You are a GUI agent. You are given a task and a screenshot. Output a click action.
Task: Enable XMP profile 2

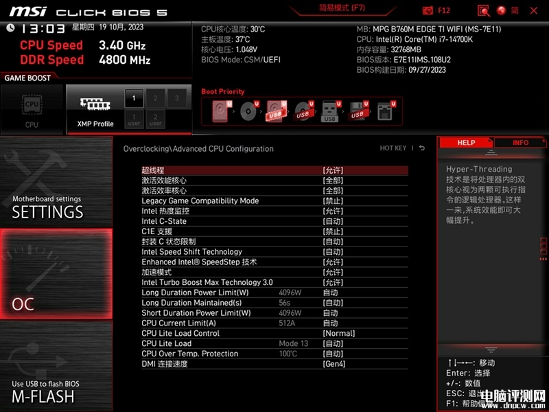tap(156, 98)
